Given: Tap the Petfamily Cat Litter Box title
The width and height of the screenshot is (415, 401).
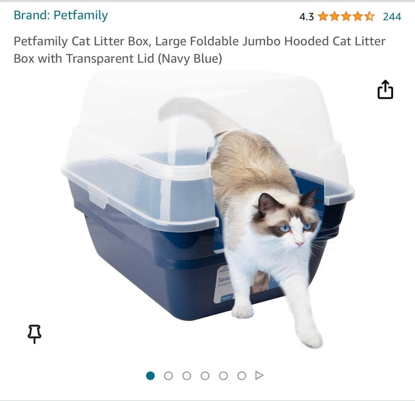Looking at the screenshot, I should [x=199, y=50].
